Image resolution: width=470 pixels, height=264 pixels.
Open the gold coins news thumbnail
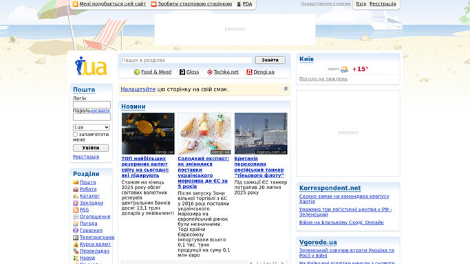[x=148, y=133]
